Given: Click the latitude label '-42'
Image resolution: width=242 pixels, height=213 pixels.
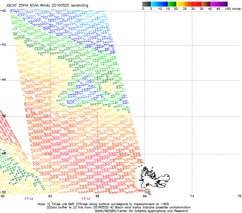Looking at the screenshot, I should click(x=3, y=45).
